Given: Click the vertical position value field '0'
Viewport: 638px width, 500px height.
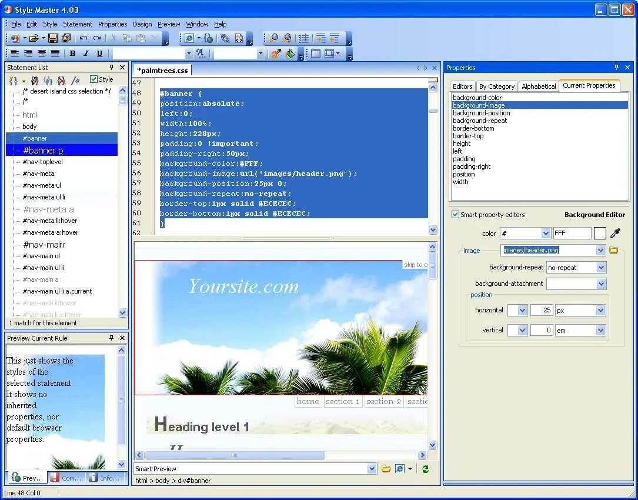Looking at the screenshot, I should click(541, 330).
